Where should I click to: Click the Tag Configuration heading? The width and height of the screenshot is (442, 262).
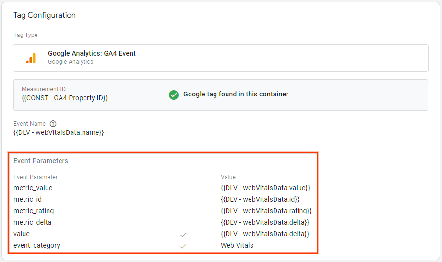(45, 15)
